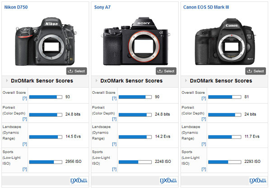Image resolution: width=270 pixels, height=189 pixels.
Task: Click the DxOMark logo under Nikon D750
Action: [79, 180]
